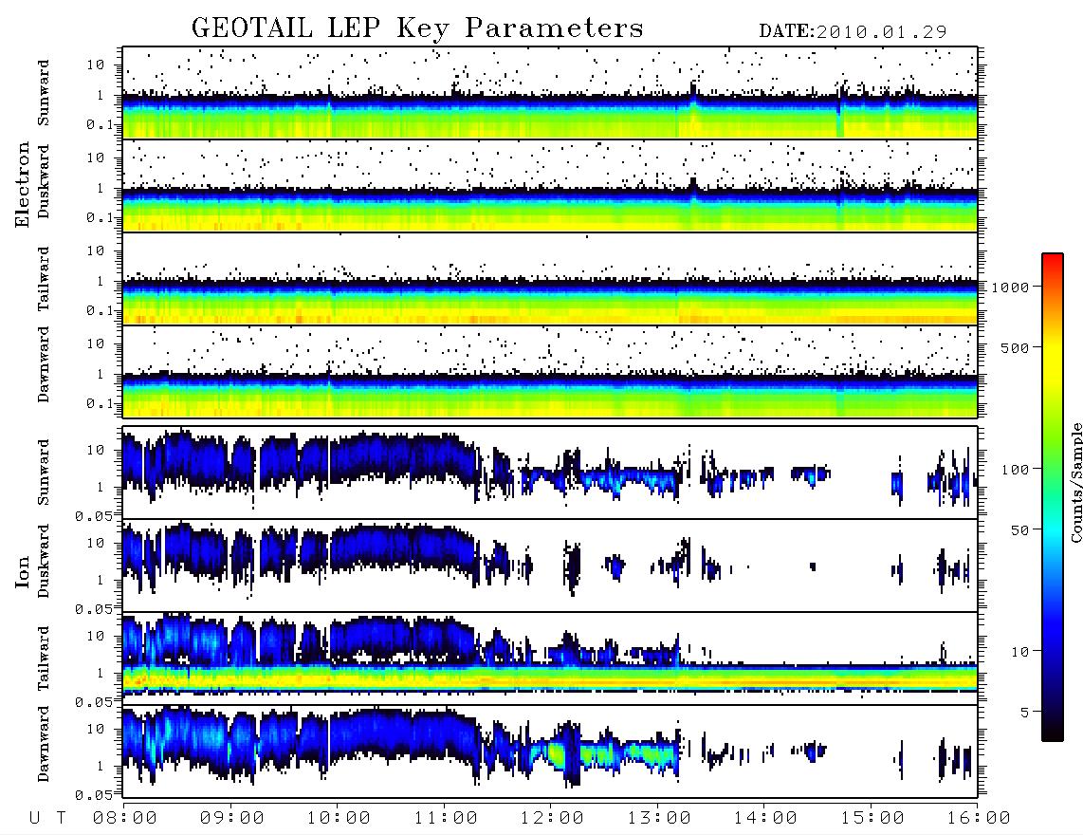
Task: Click the 0.05 tick of Ion Sunward panel
Action: (94, 516)
